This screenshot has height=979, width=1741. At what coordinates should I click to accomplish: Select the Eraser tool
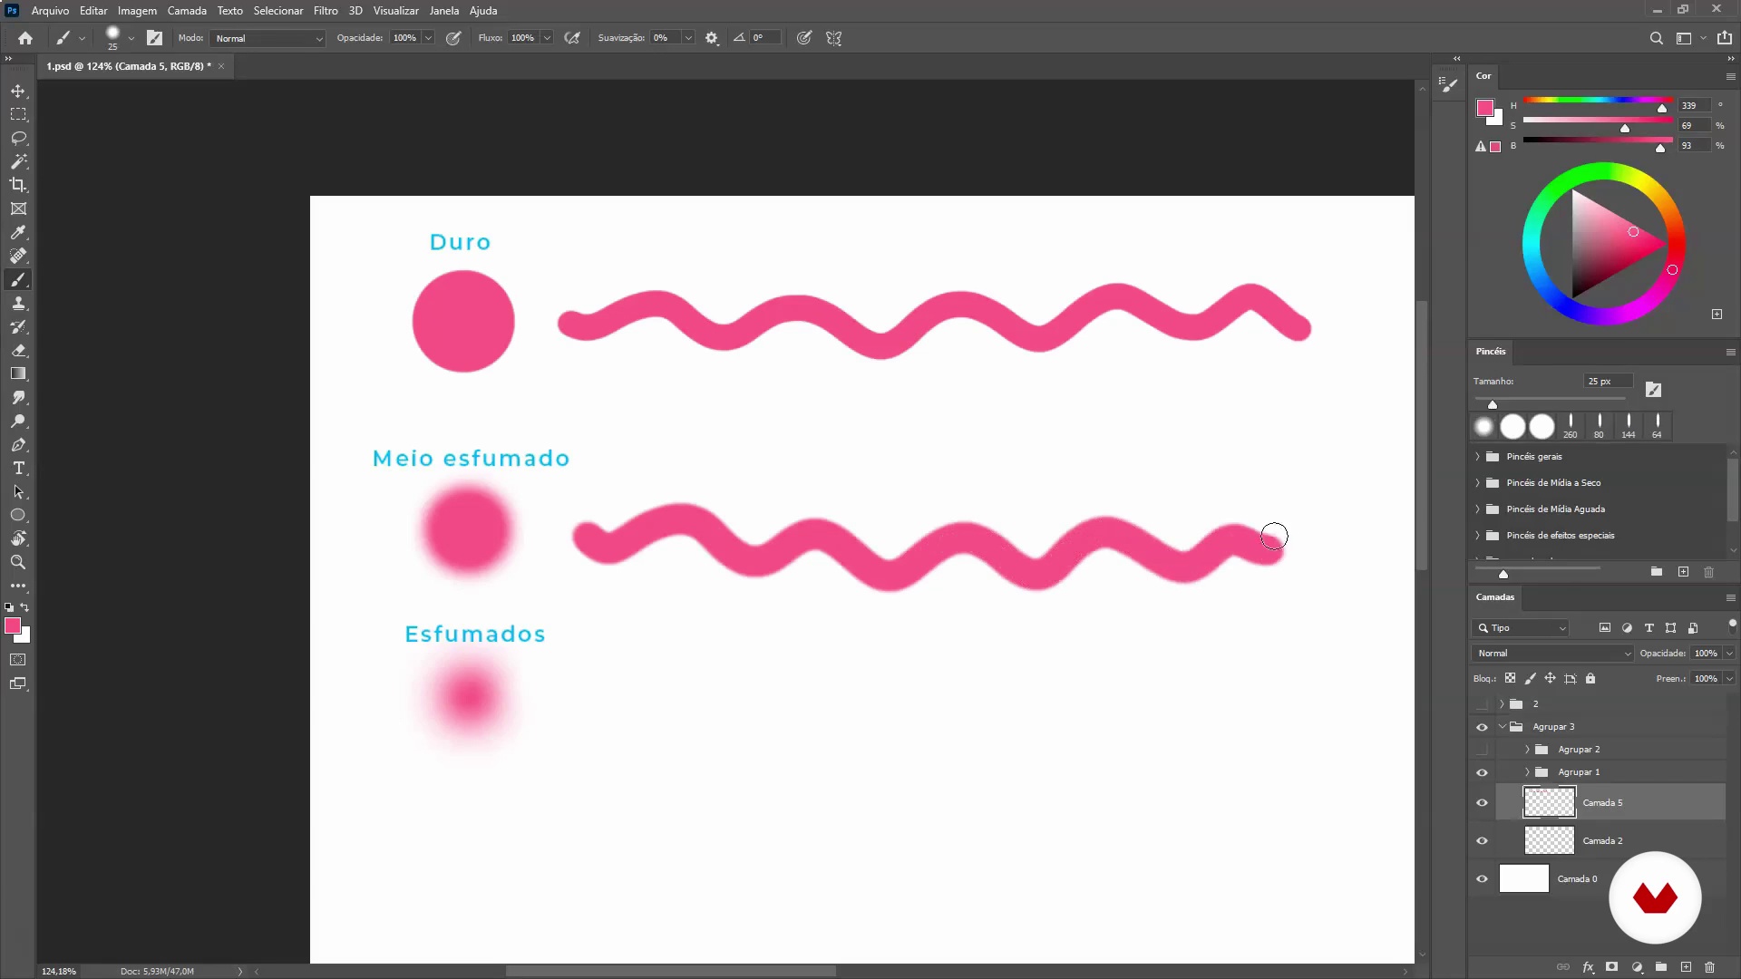(x=18, y=350)
